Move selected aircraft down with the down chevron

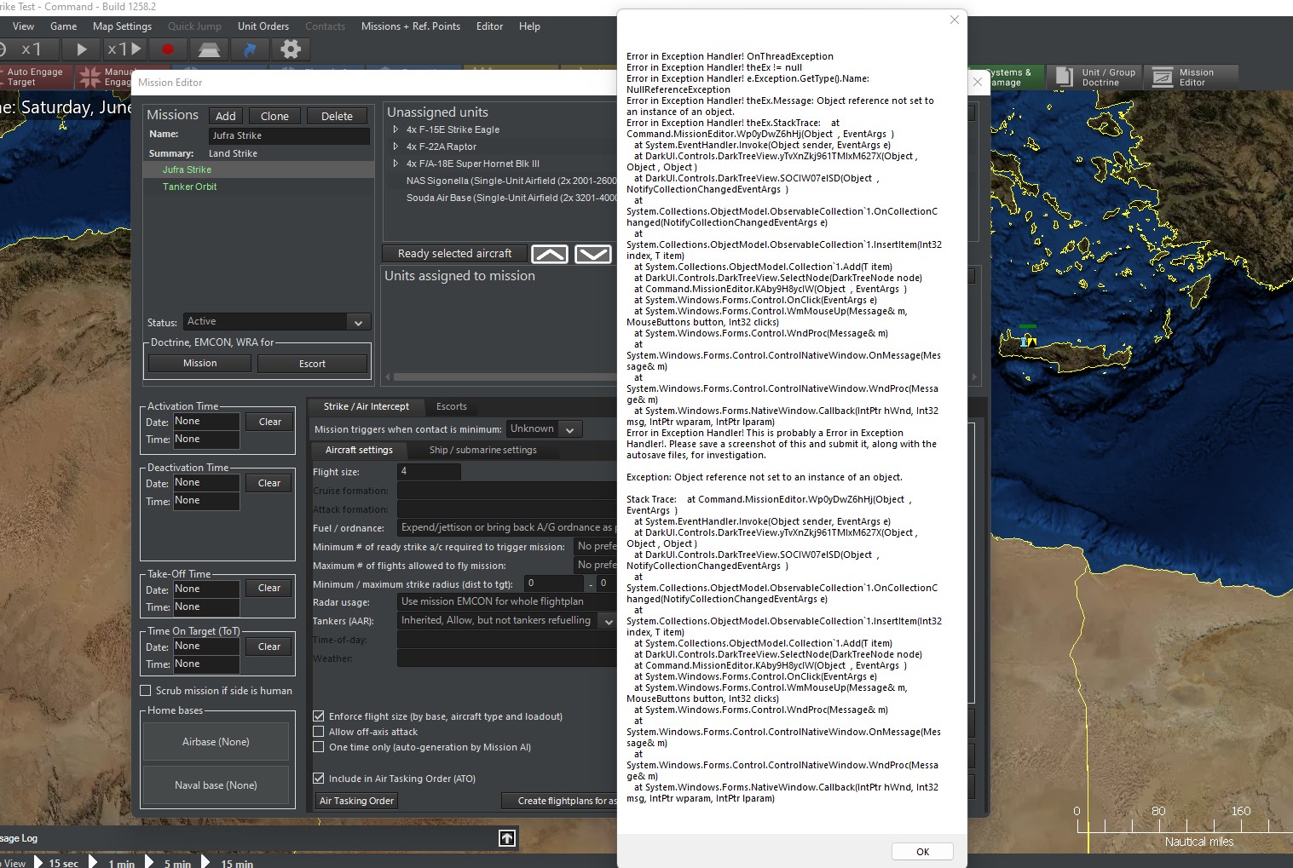(x=593, y=254)
